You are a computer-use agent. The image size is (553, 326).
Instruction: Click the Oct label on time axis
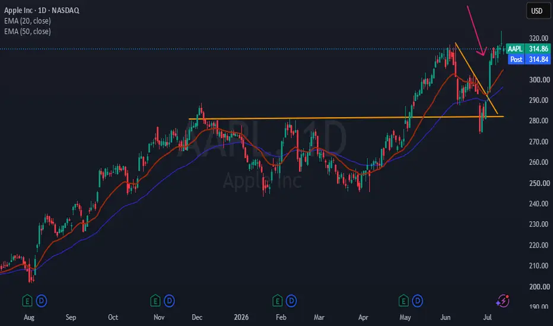[113, 317]
